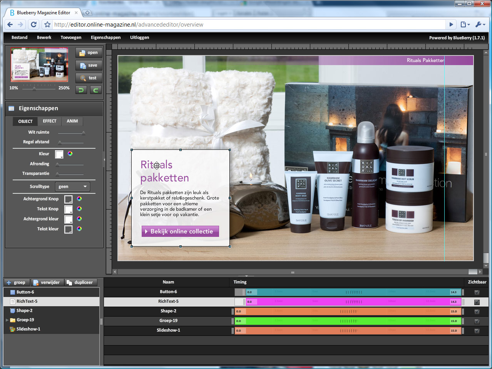Toggle visibility checkbox for Groep-19
Screen dimensions: 492x369
click(x=477, y=321)
